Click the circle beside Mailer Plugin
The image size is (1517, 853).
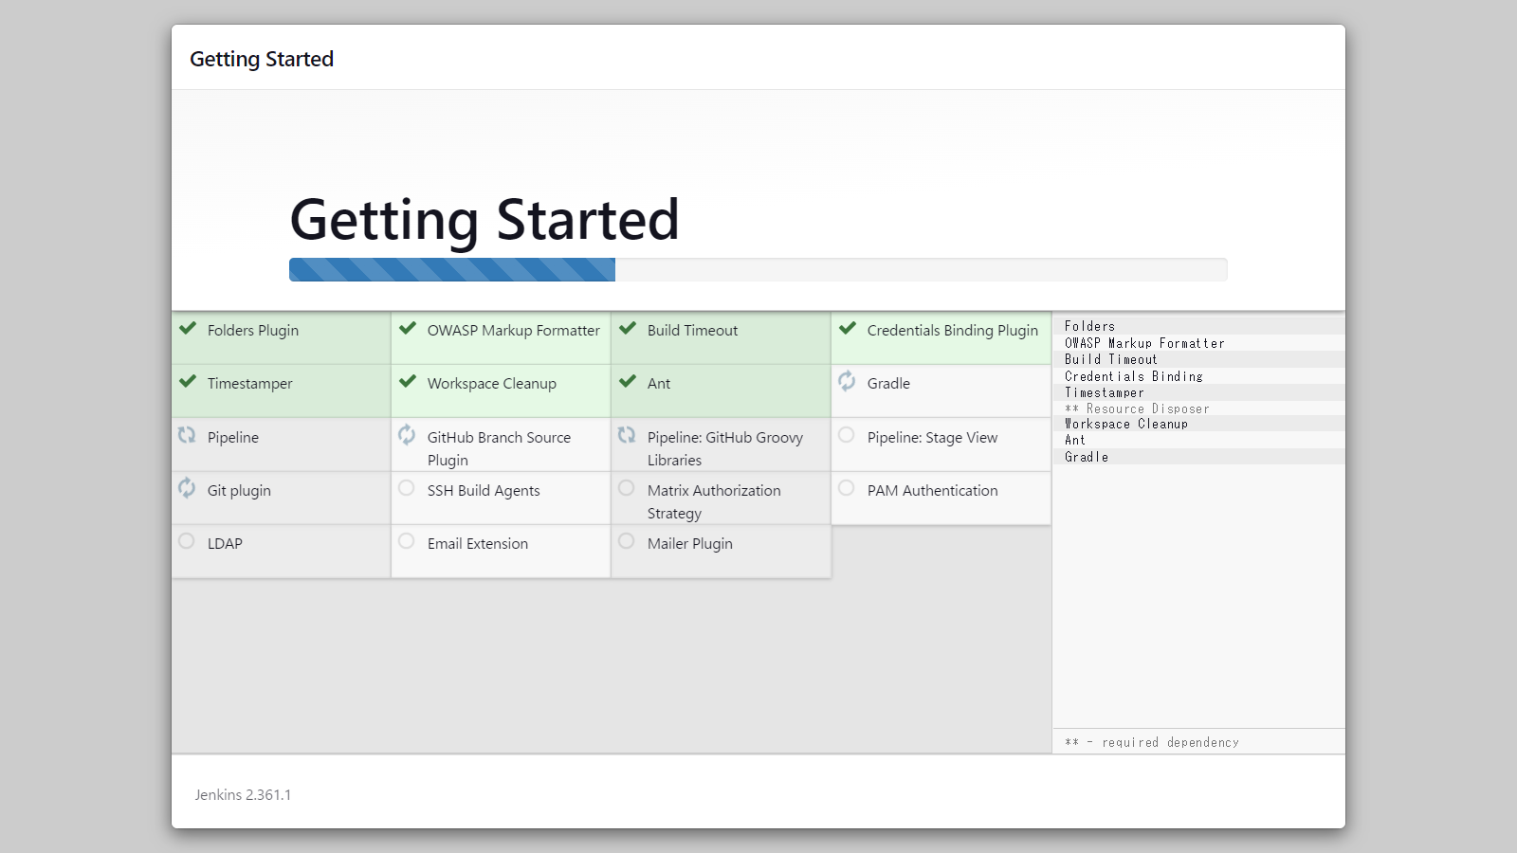tap(627, 541)
